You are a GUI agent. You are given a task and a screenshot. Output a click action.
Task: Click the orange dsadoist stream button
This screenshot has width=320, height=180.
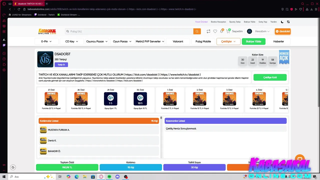282,31
